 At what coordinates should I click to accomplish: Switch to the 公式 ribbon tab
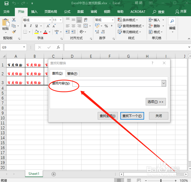[x=67, y=12]
